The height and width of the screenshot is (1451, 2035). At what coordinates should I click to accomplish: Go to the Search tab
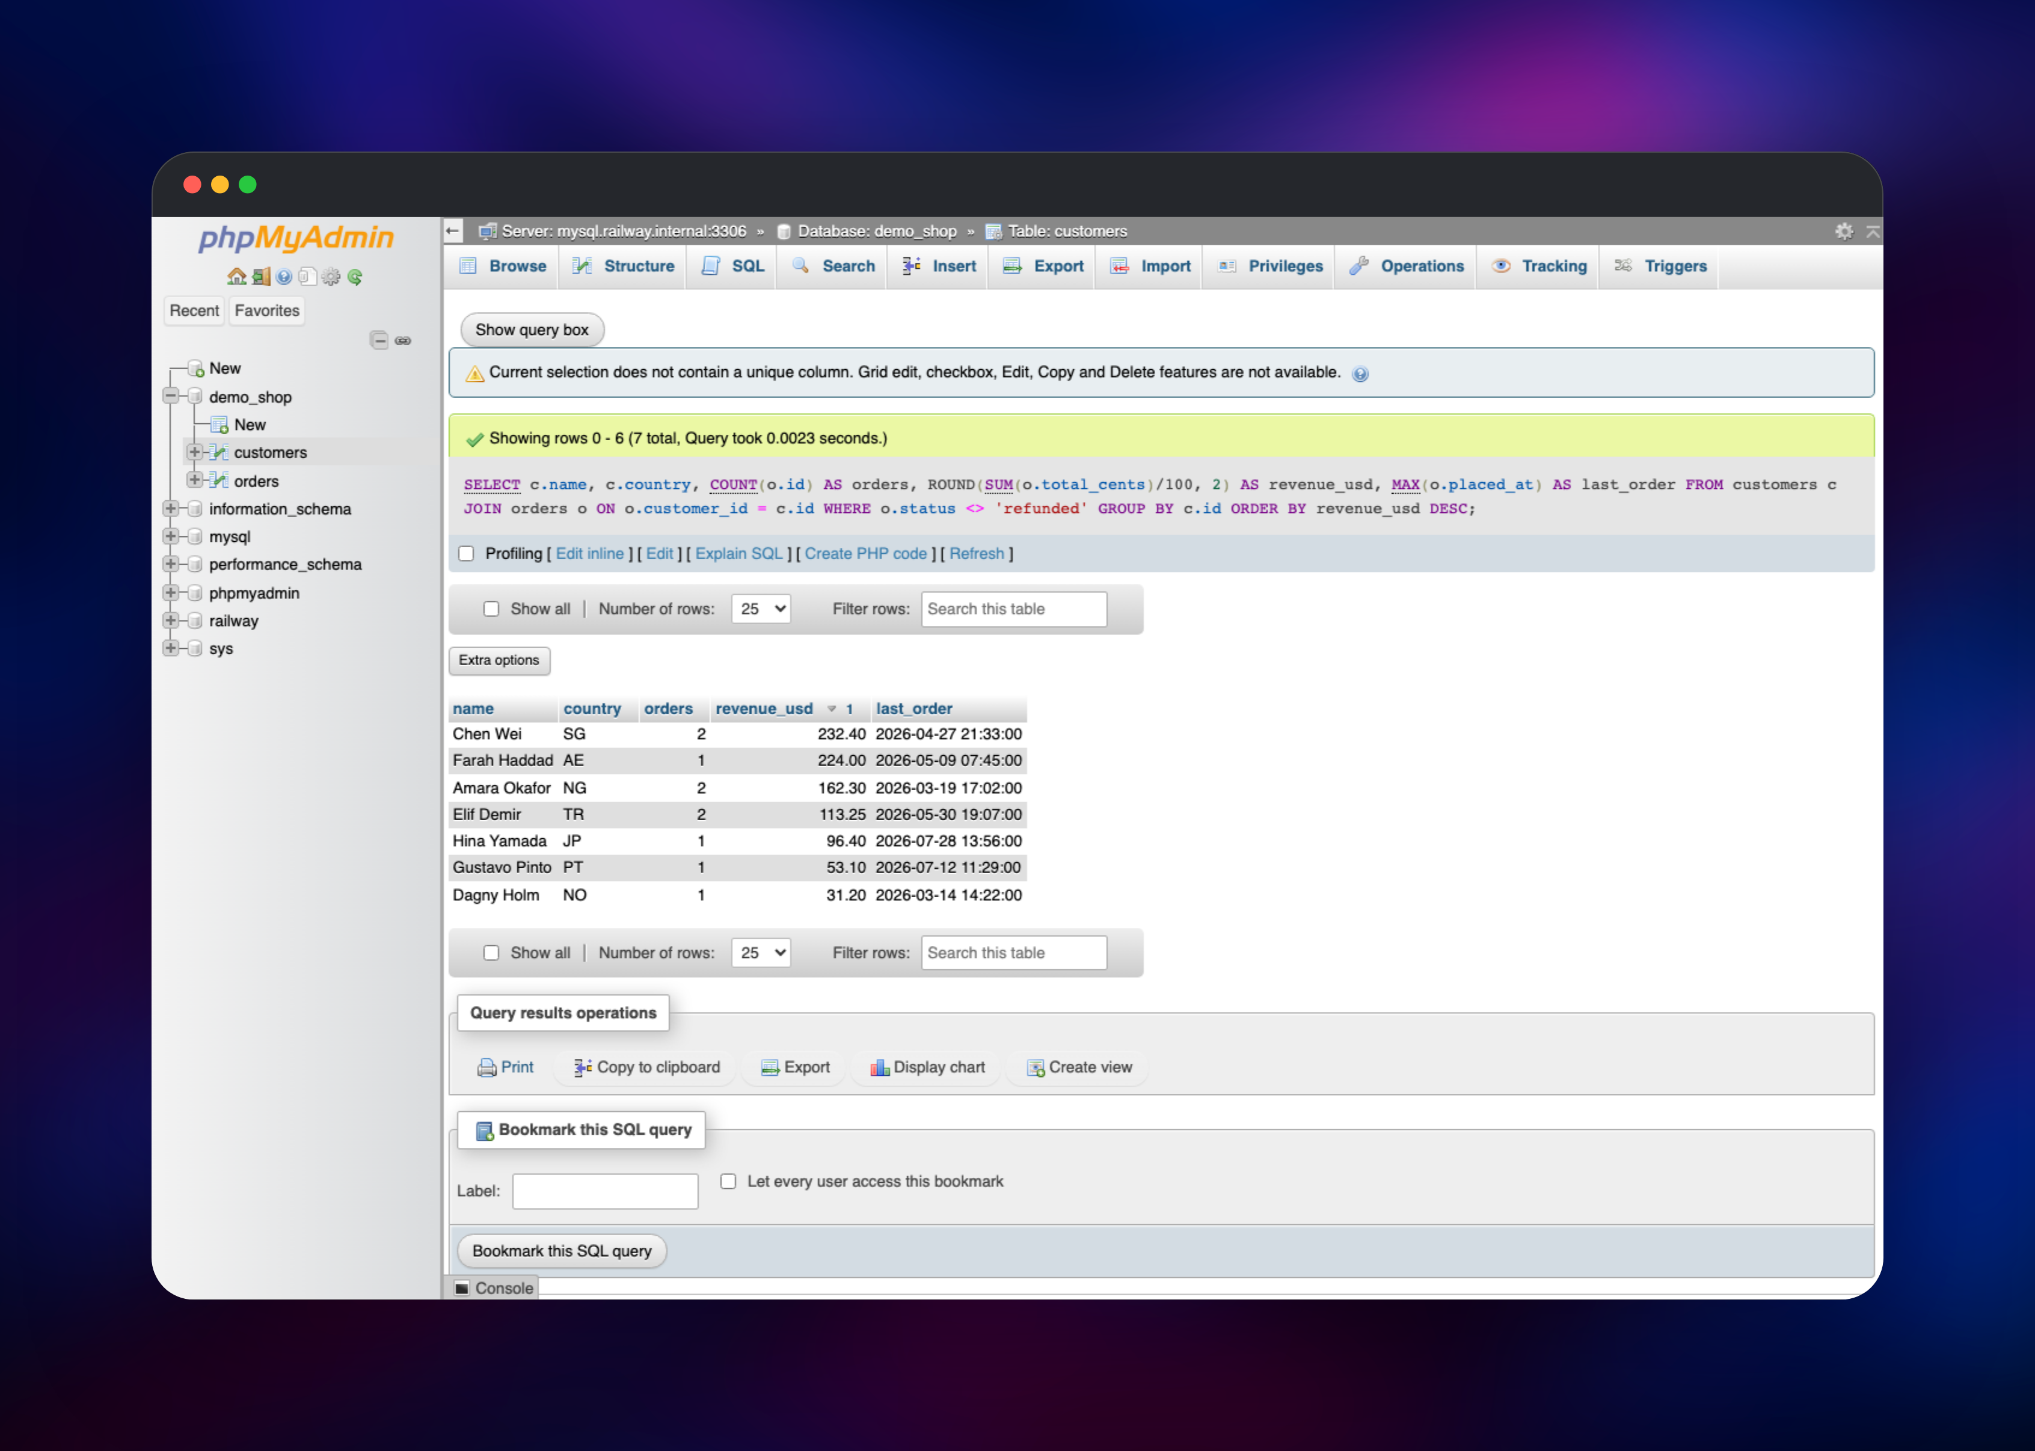pyautogui.click(x=832, y=266)
